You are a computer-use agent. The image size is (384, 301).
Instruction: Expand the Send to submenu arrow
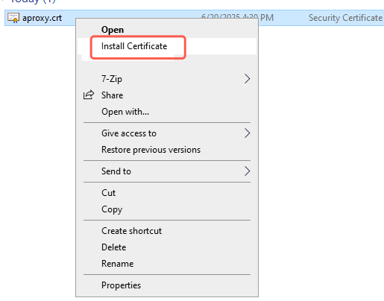point(247,171)
